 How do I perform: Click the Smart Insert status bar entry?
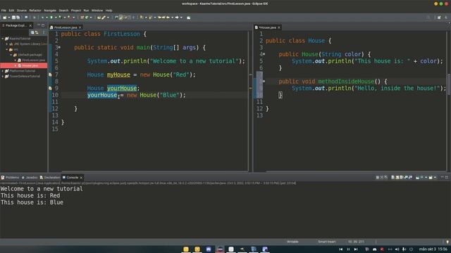click(327, 242)
